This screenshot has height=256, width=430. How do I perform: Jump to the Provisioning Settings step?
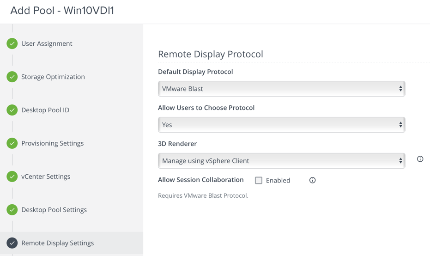point(52,143)
